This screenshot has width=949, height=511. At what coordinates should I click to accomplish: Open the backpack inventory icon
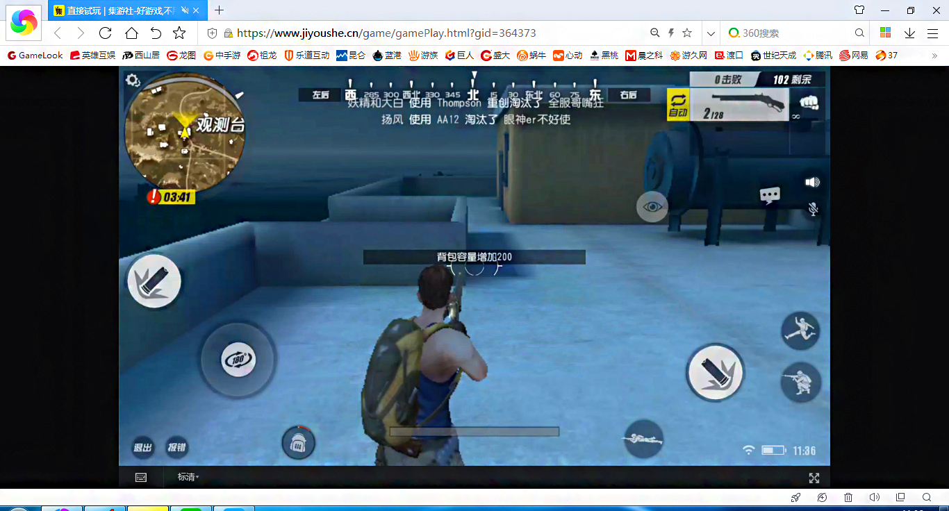click(x=299, y=442)
